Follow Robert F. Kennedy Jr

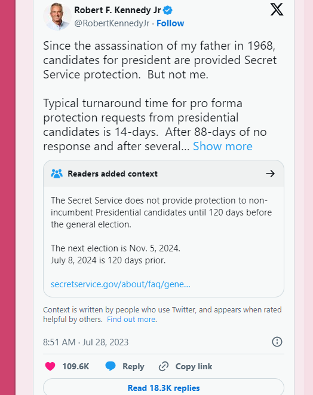click(170, 23)
